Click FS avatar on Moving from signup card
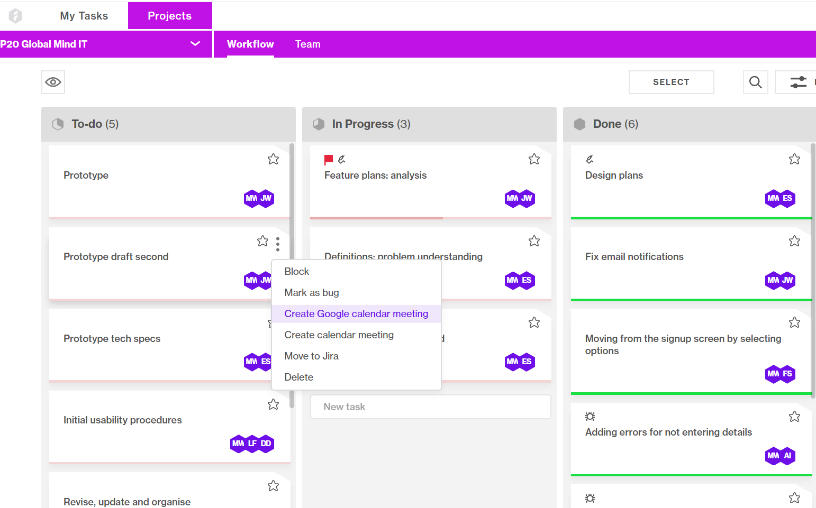 coord(787,374)
